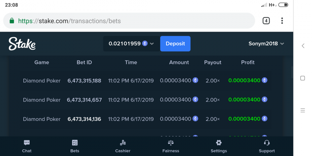This screenshot has height=156, width=312.
Task: Tap the Android recent apps menu button
Action: (x=303, y=110)
